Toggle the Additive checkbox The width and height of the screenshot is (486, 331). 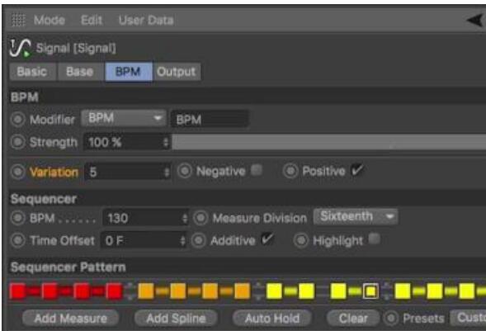pyautogui.click(x=267, y=239)
